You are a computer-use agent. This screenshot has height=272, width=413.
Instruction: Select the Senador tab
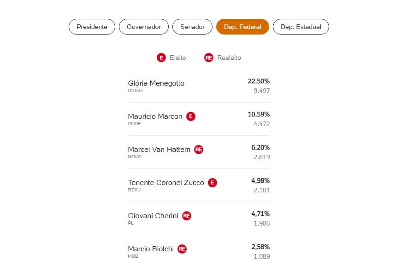192,27
